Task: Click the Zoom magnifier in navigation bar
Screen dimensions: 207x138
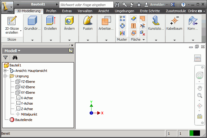Action: (x=199, y=96)
